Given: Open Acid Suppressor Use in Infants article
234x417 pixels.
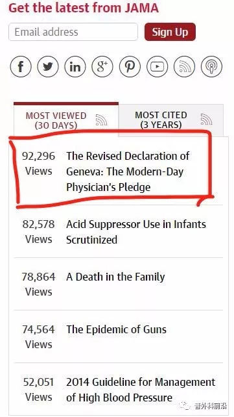Looking at the screenshot, I should click(x=136, y=232).
